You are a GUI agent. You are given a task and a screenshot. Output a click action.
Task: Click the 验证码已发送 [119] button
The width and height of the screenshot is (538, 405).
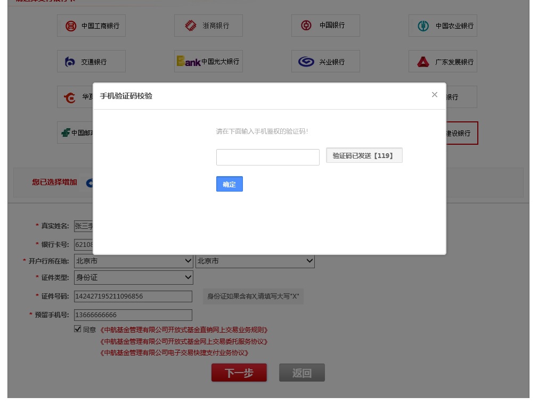click(364, 155)
